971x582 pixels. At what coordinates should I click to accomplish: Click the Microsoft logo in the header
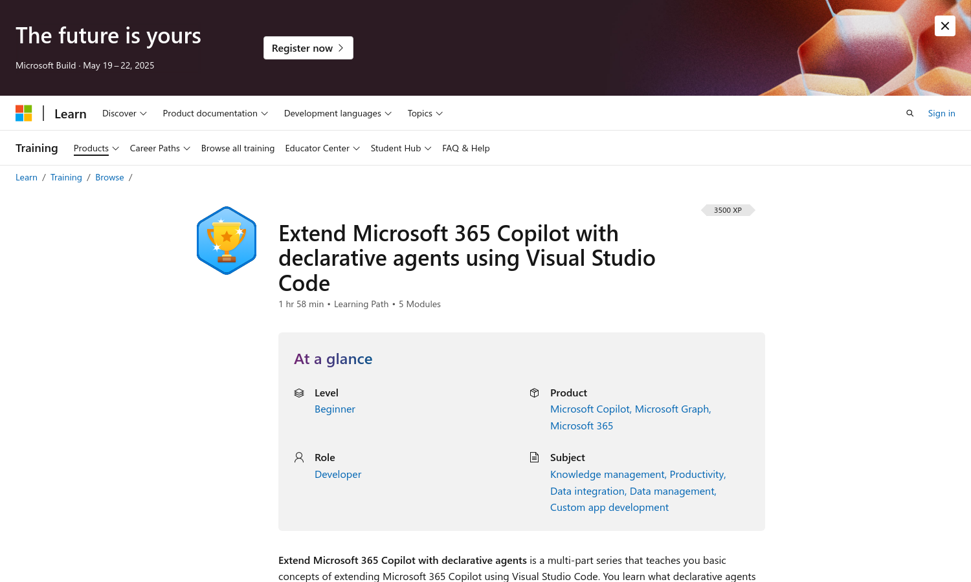24,113
